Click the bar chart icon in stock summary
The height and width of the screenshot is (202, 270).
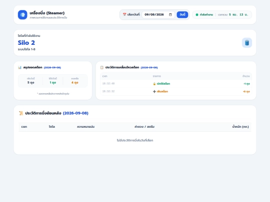pyautogui.click(x=19, y=67)
